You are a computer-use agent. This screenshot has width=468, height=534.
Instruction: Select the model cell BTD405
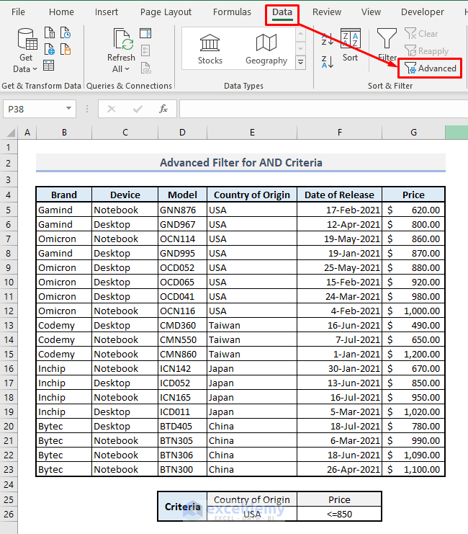pyautogui.click(x=182, y=427)
